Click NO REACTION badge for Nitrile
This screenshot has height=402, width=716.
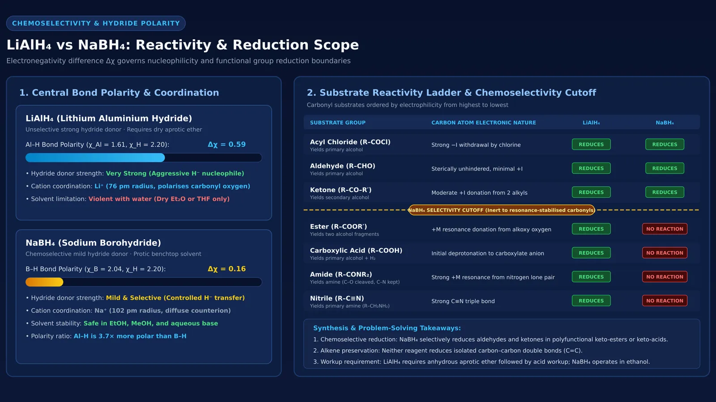point(665,301)
